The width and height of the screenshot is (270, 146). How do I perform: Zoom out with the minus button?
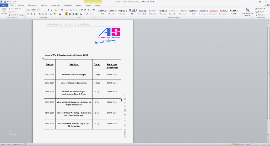pyautogui.click(x=252, y=144)
